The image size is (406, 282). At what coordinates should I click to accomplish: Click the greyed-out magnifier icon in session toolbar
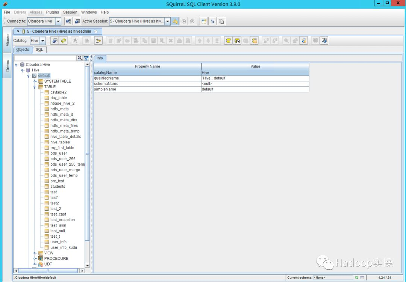pyautogui.click(x=286, y=41)
